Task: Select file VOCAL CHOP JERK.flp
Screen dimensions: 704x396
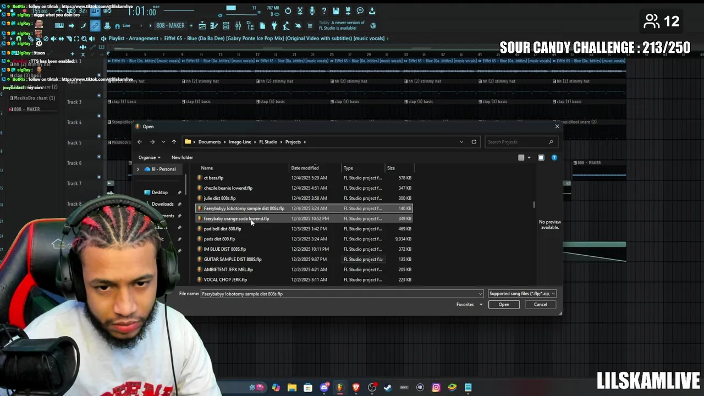Action: click(304, 280)
